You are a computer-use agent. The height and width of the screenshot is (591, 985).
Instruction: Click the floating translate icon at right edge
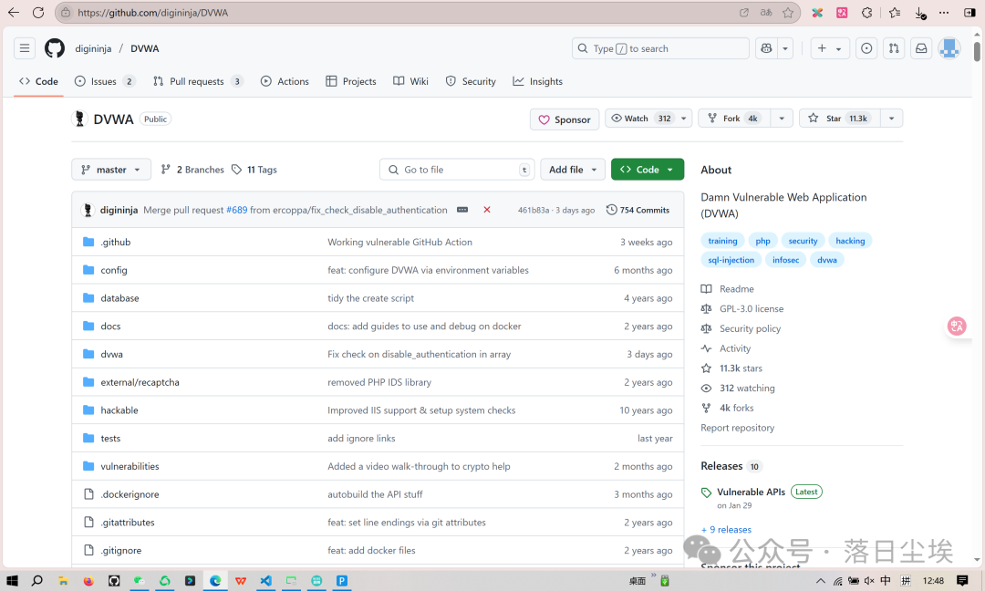957,326
